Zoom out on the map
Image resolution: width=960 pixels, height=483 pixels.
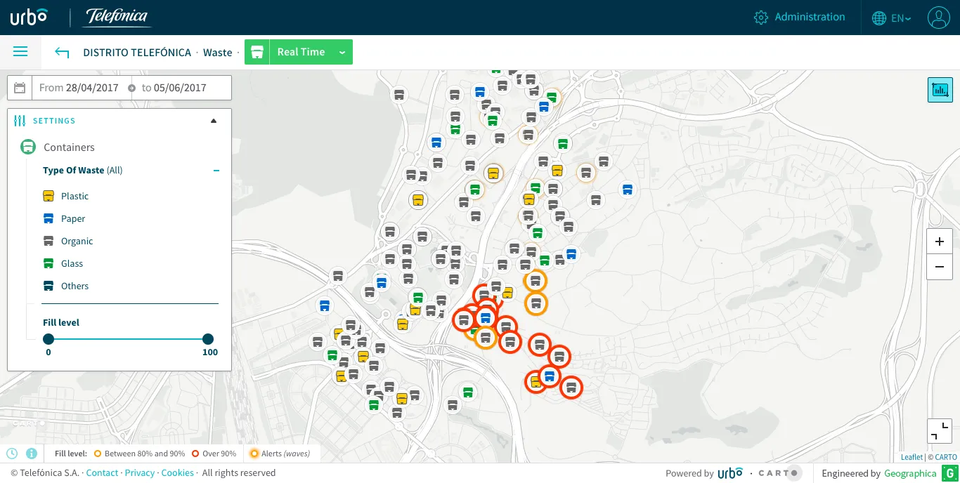[x=940, y=267]
